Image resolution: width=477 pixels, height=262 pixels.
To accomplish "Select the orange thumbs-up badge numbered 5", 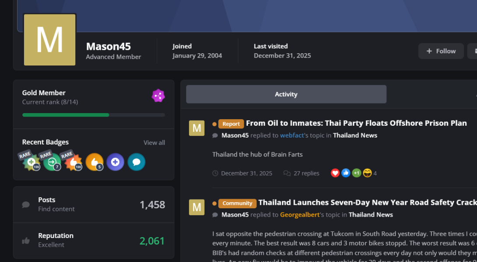I will pyautogui.click(x=94, y=162).
